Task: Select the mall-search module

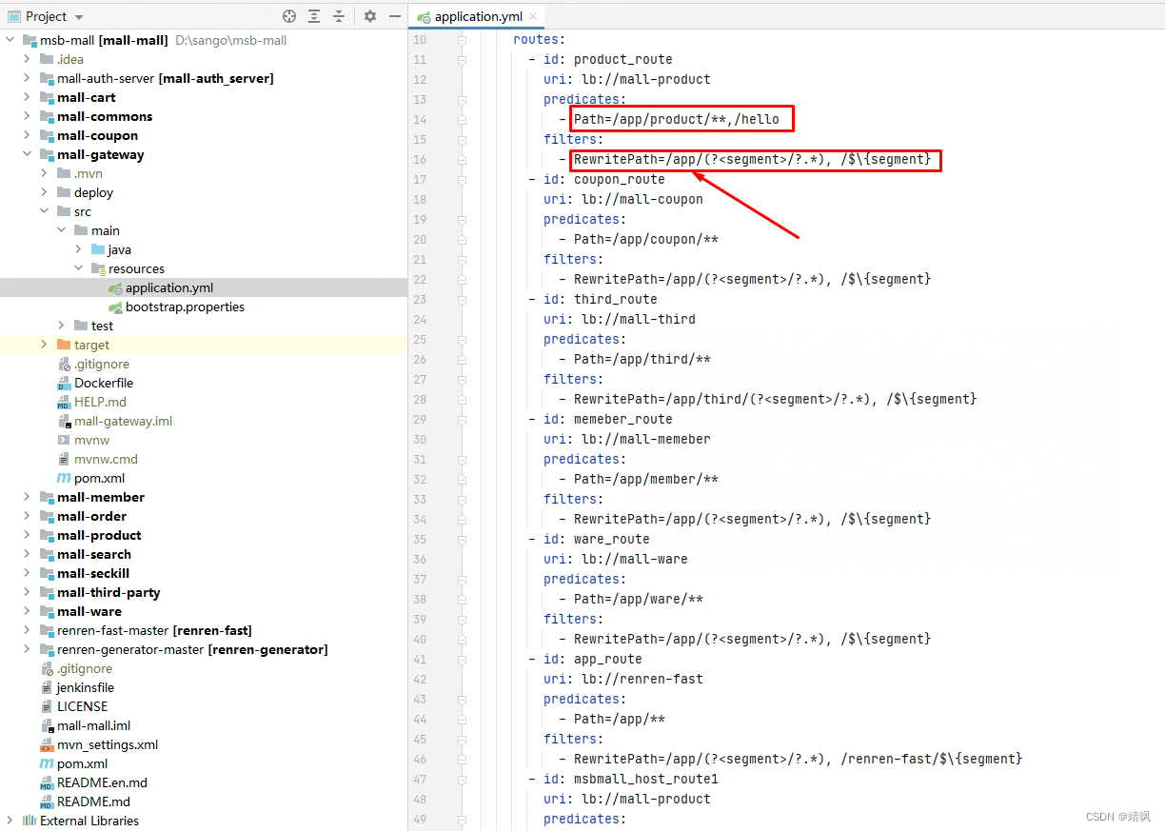Action: click(94, 554)
